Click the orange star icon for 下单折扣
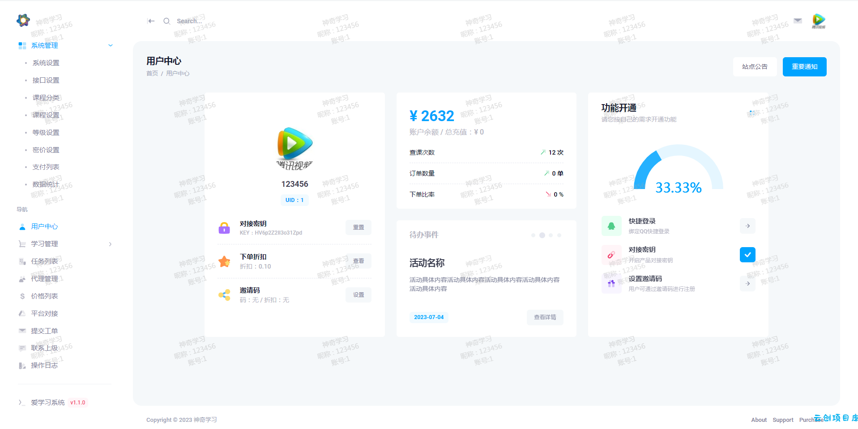 click(x=224, y=261)
